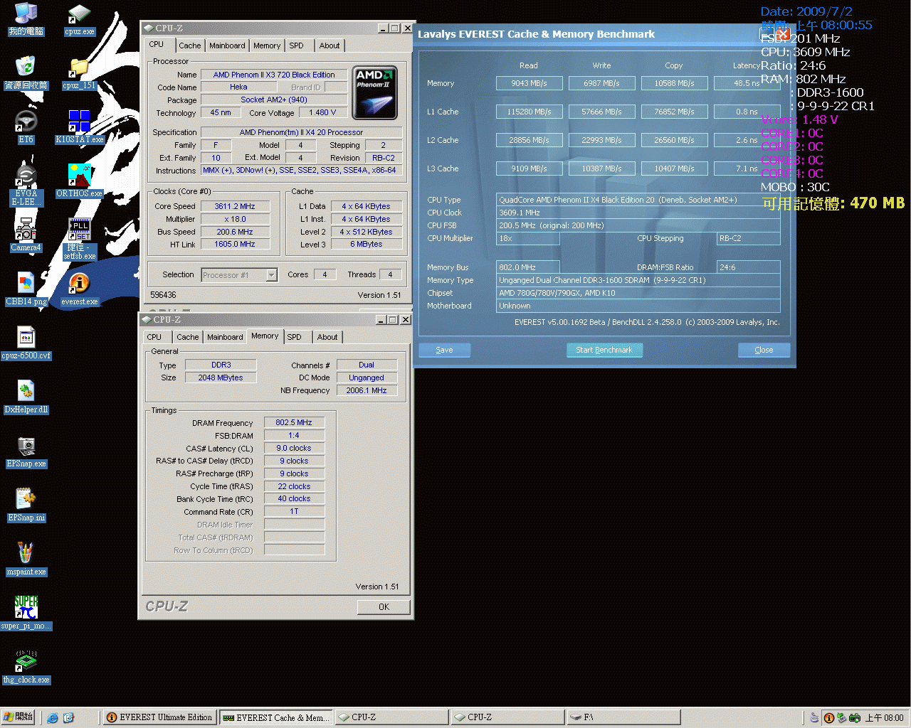Launch mspaint.exe desktop icon
The width and height of the screenshot is (911, 728).
tap(26, 560)
